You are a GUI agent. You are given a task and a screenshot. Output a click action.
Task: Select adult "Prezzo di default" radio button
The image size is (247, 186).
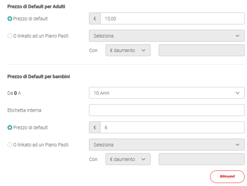click(x=10, y=19)
